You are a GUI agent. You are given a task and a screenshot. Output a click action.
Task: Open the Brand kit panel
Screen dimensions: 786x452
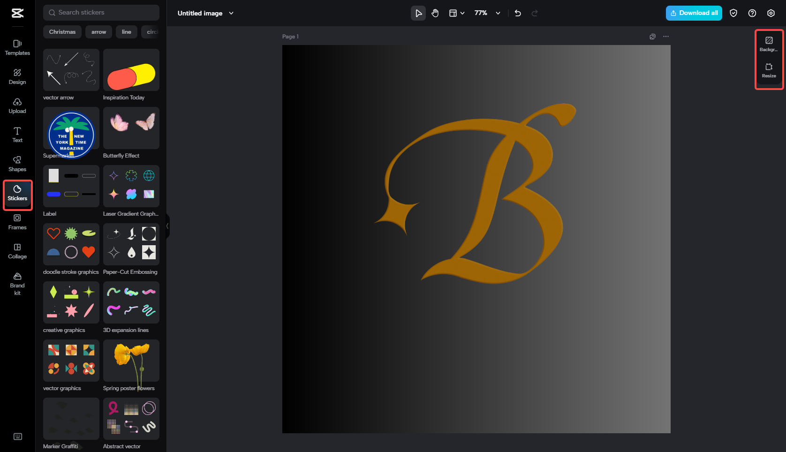(x=17, y=283)
